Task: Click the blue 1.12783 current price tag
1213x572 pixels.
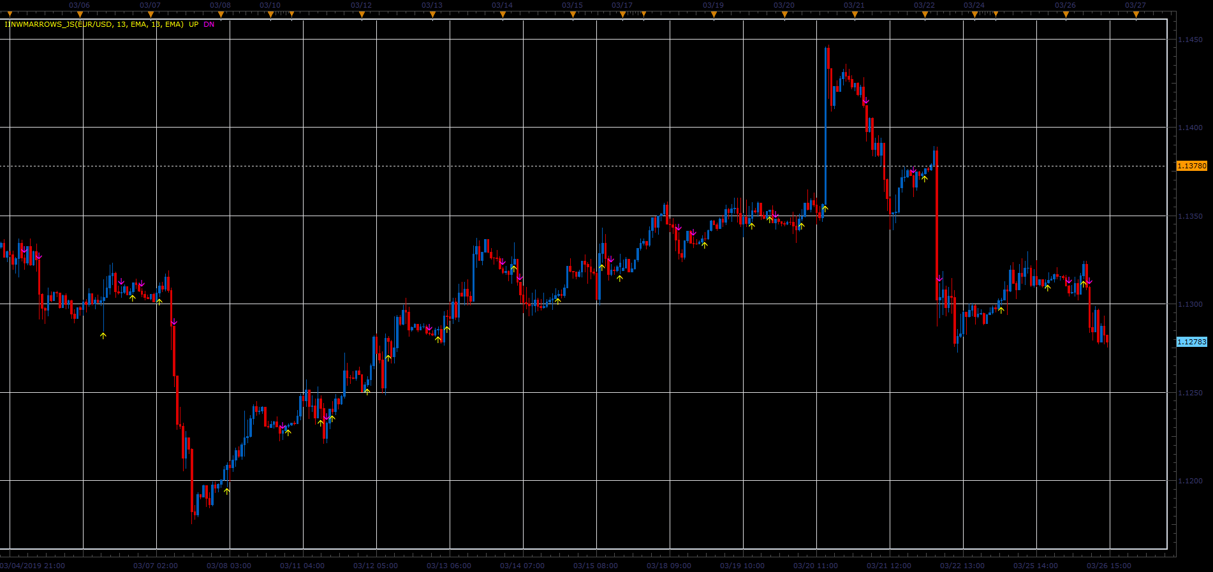Action: click(x=1191, y=342)
